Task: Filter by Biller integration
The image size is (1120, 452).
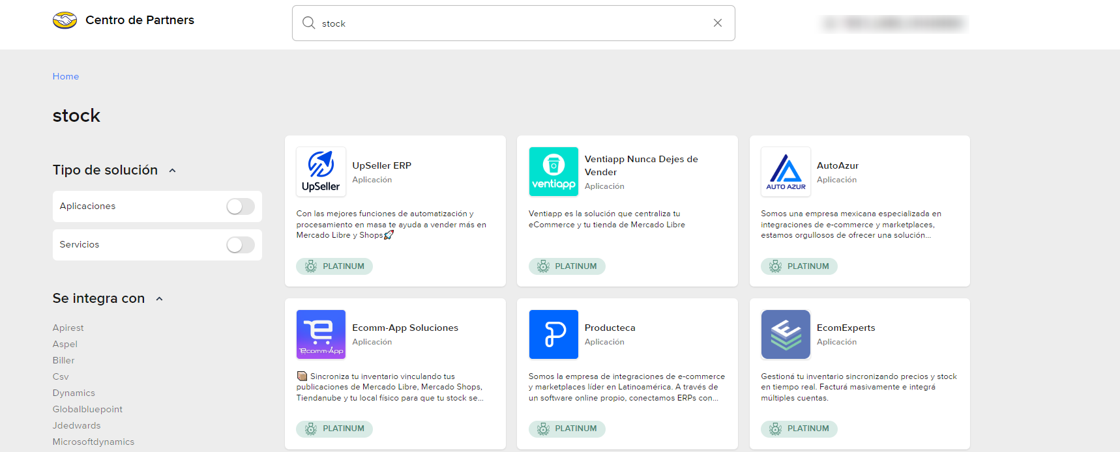Action: tap(63, 360)
